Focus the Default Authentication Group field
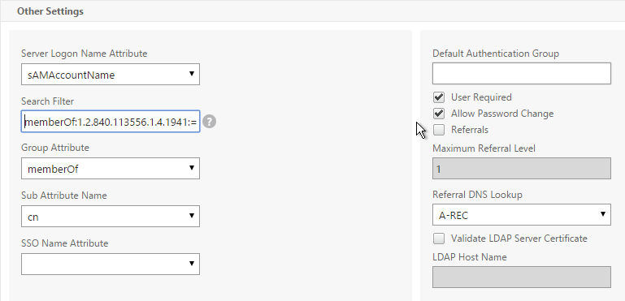625x301 pixels. coord(522,73)
